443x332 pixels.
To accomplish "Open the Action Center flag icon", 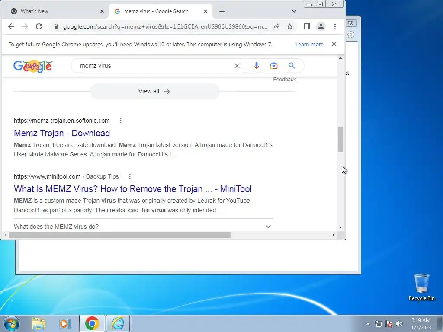I will pyautogui.click(x=389, y=324).
